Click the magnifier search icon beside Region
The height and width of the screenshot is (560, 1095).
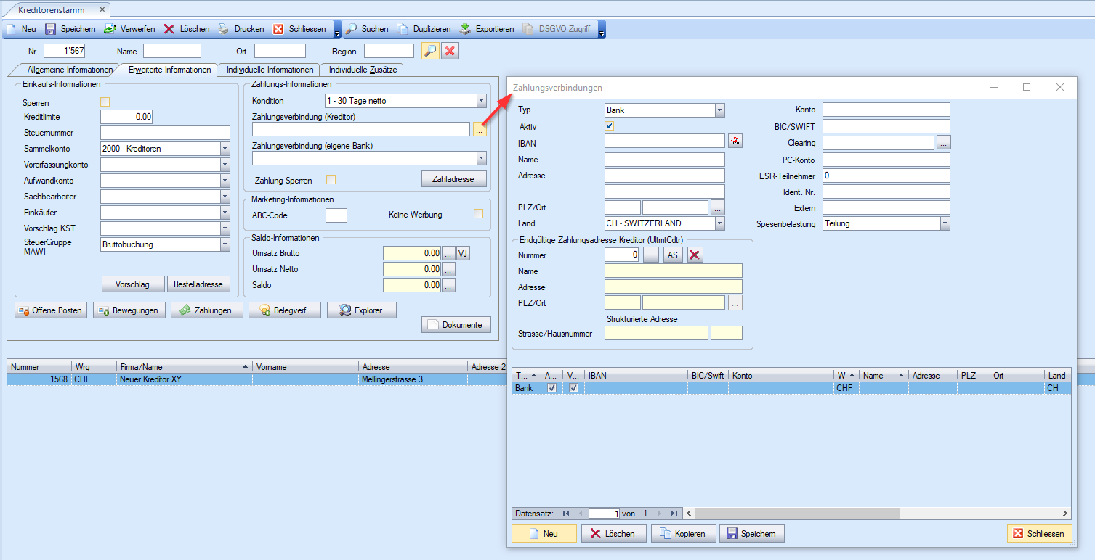430,51
